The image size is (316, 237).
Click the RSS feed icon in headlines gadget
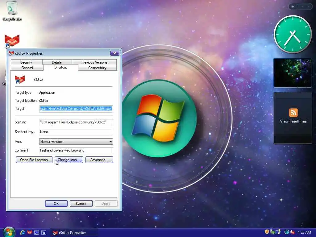(293, 112)
